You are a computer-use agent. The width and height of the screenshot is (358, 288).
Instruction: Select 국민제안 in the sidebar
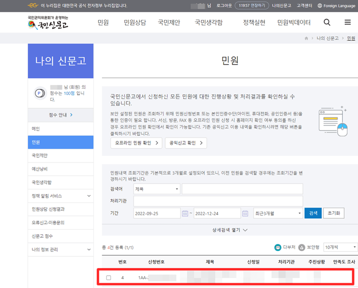pyautogui.click(x=60, y=156)
